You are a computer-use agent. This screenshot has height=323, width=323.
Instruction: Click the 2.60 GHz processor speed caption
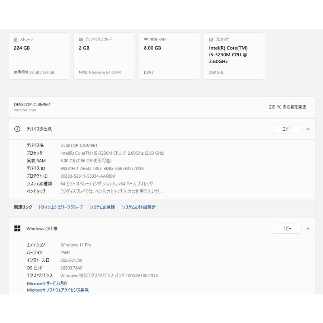coord(216,72)
